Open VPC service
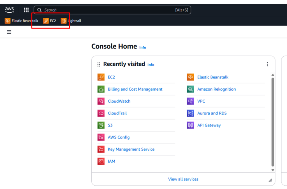The image size is (287, 189). pos(201,101)
